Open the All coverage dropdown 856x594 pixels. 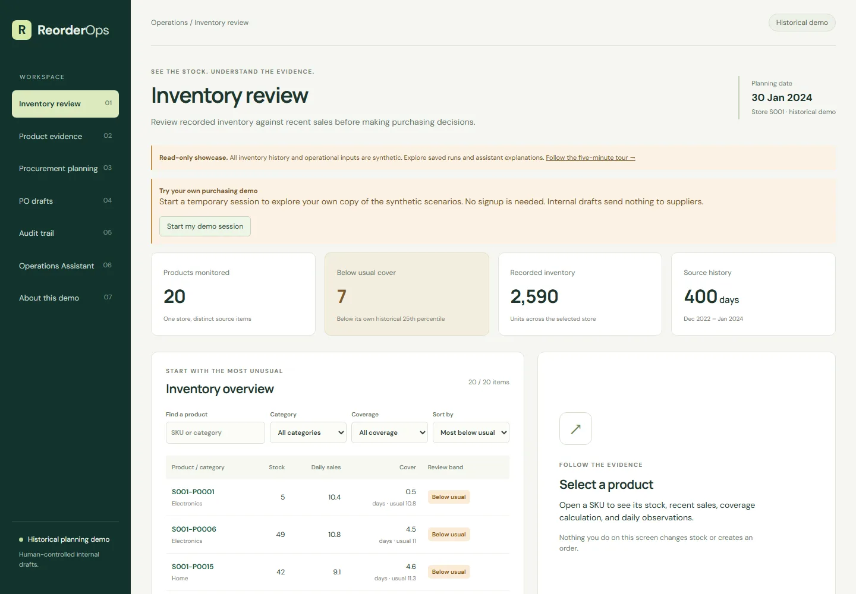(389, 432)
